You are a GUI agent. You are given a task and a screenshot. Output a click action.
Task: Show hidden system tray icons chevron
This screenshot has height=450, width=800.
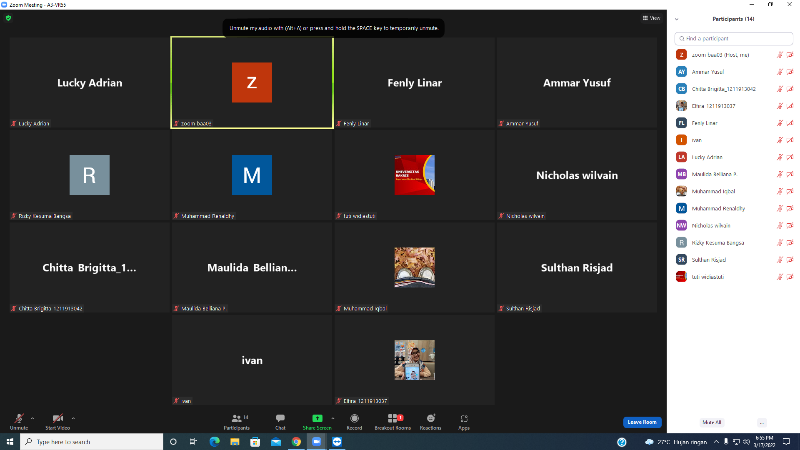click(716, 442)
